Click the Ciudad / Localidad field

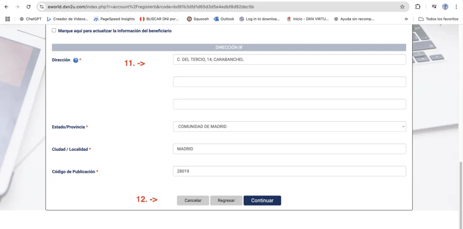tap(289, 149)
